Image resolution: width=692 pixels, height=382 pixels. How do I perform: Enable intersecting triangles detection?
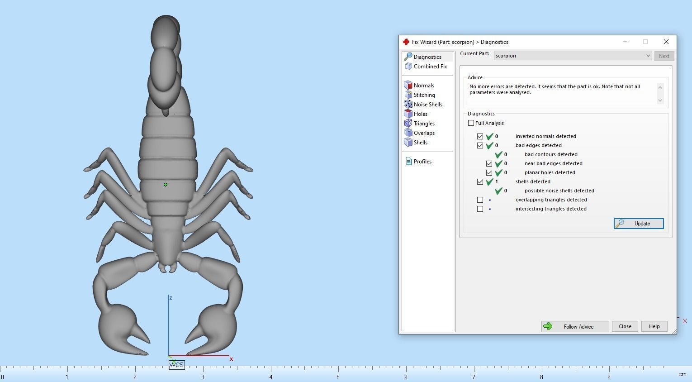480,209
